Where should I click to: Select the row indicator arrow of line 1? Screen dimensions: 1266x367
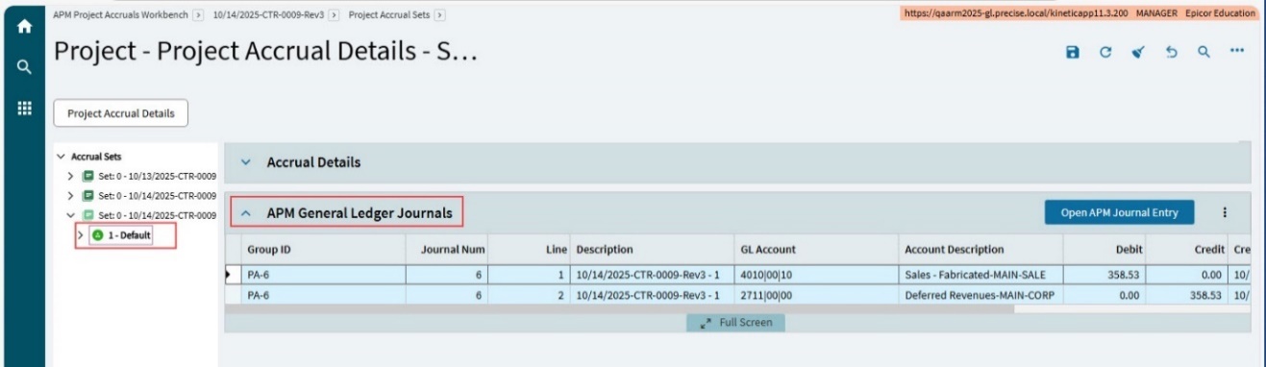(x=229, y=275)
